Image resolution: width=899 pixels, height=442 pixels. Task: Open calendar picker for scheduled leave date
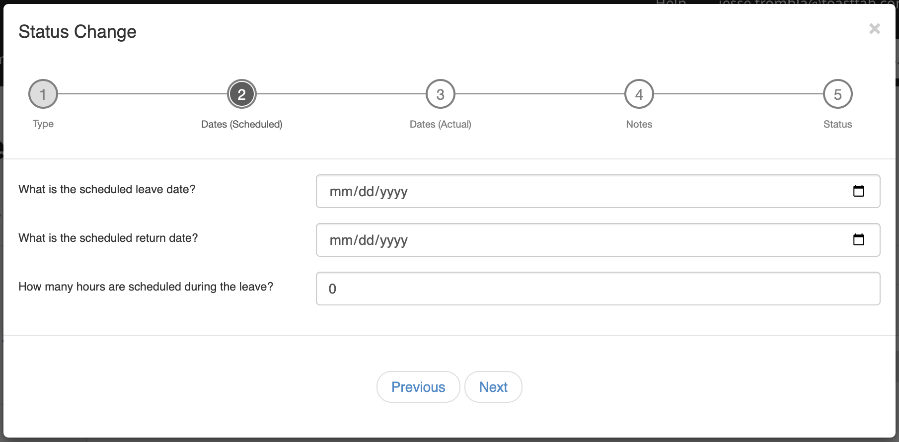point(858,191)
